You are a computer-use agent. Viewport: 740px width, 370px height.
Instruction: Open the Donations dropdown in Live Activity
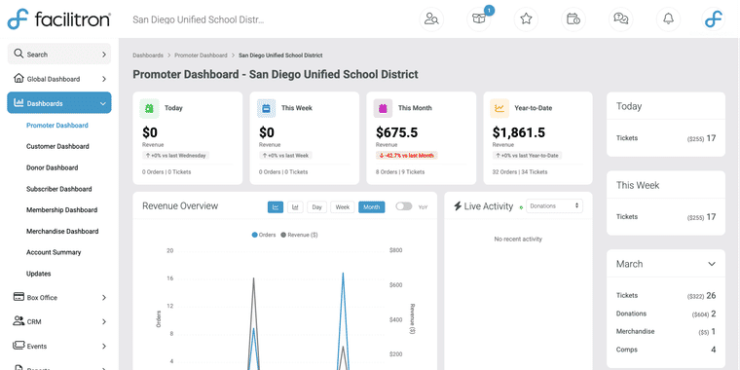coord(554,205)
